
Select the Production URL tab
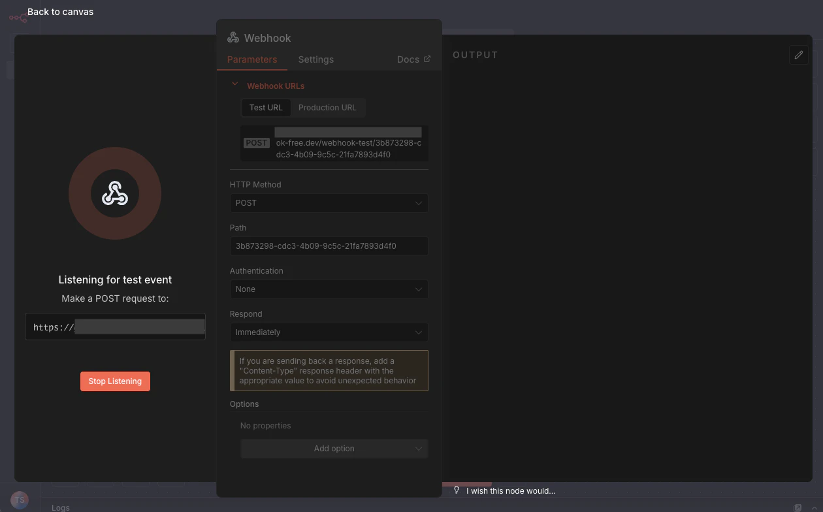327,108
